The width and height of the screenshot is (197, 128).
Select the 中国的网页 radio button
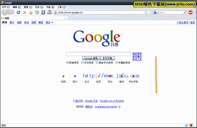pyautogui.click(x=117, y=62)
